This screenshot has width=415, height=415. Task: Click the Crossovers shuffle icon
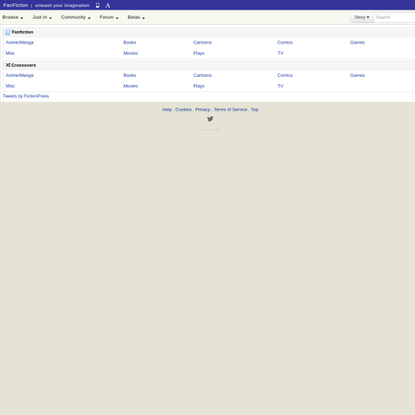coord(8,65)
